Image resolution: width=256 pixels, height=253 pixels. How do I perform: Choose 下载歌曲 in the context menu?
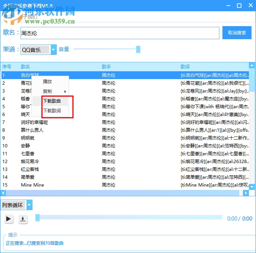pyautogui.click(x=50, y=101)
